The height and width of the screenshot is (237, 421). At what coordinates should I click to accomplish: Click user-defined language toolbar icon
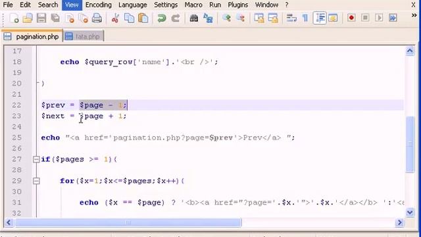tap(333, 18)
